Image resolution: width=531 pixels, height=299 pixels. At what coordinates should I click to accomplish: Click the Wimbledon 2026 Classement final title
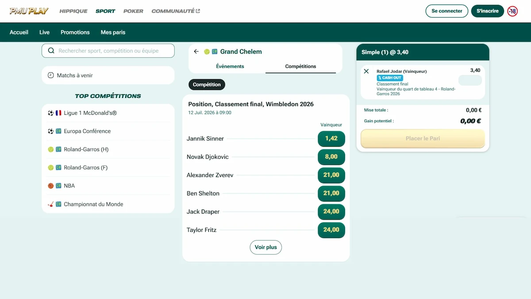pyautogui.click(x=251, y=104)
